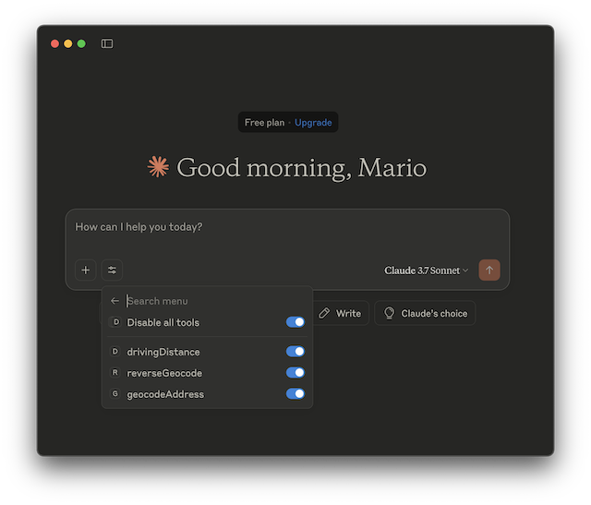Turn off the drivingDistance tool switch
The height and width of the screenshot is (505, 591).
pyautogui.click(x=295, y=351)
